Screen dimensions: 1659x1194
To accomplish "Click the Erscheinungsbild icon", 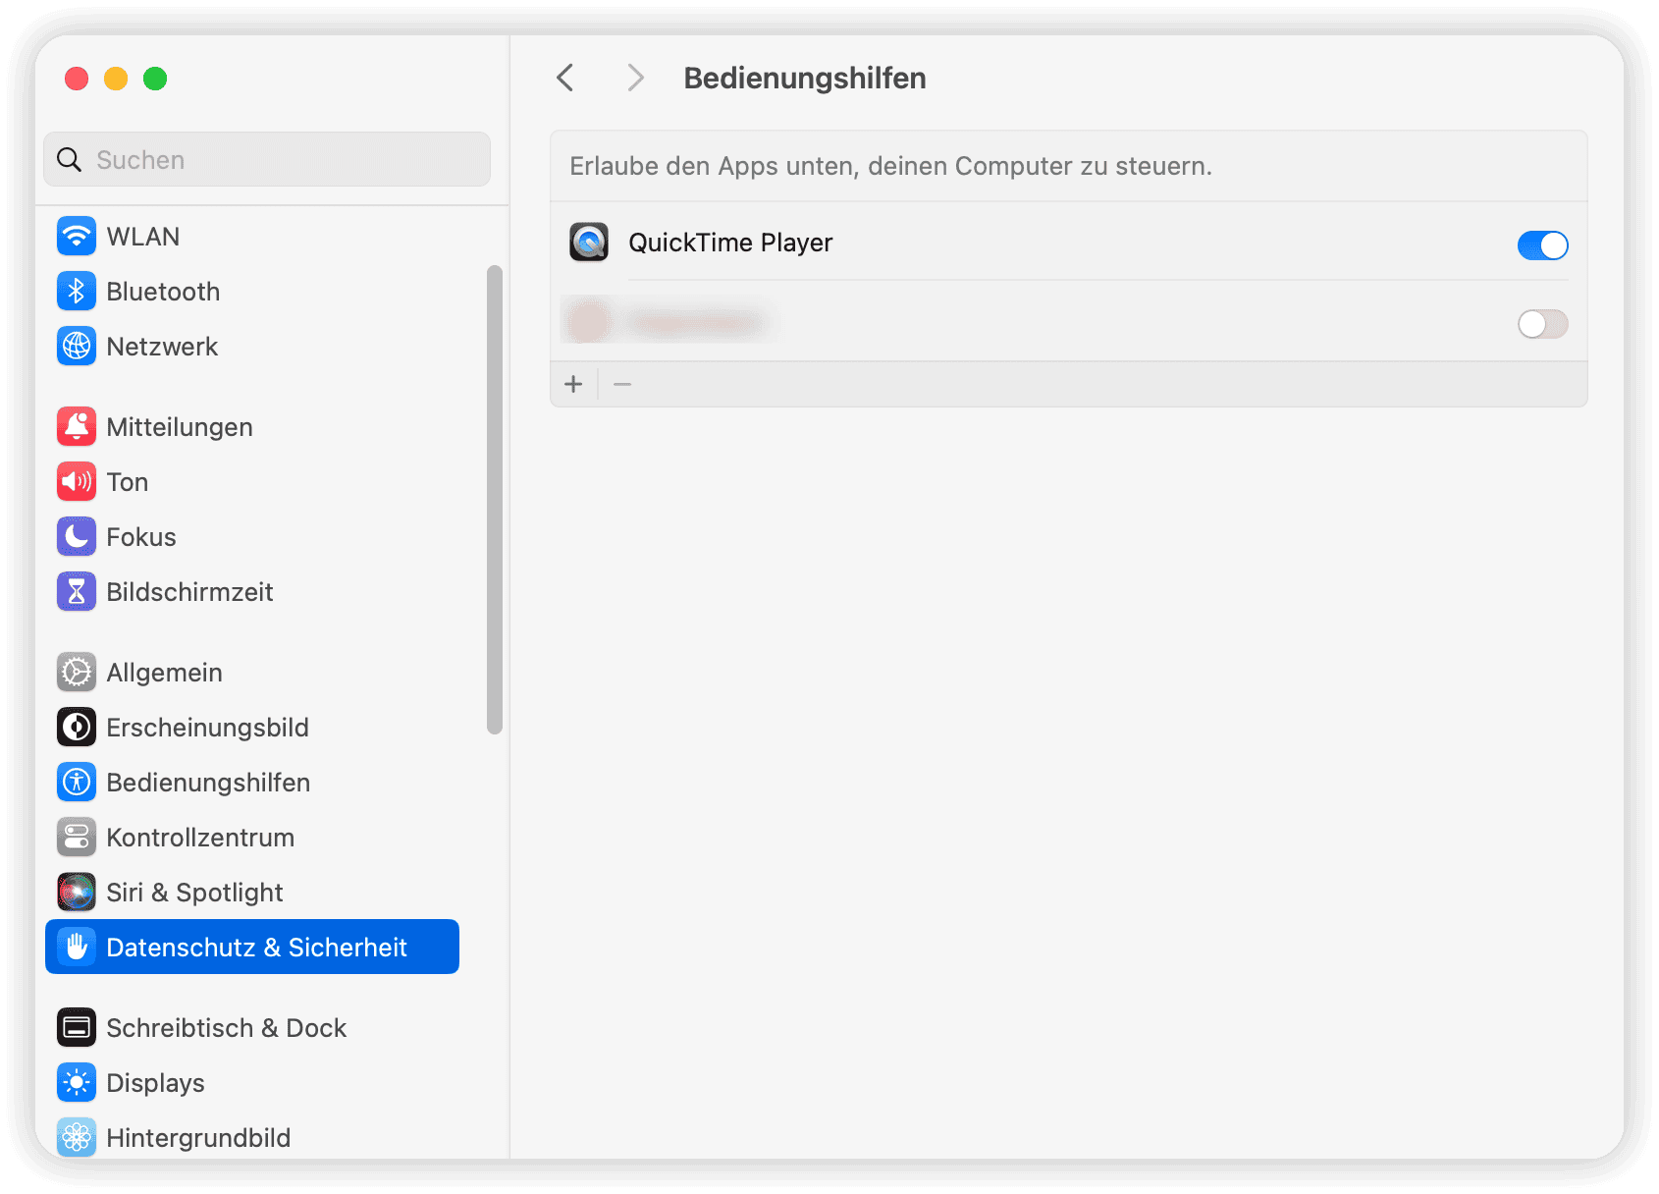I will 77,727.
